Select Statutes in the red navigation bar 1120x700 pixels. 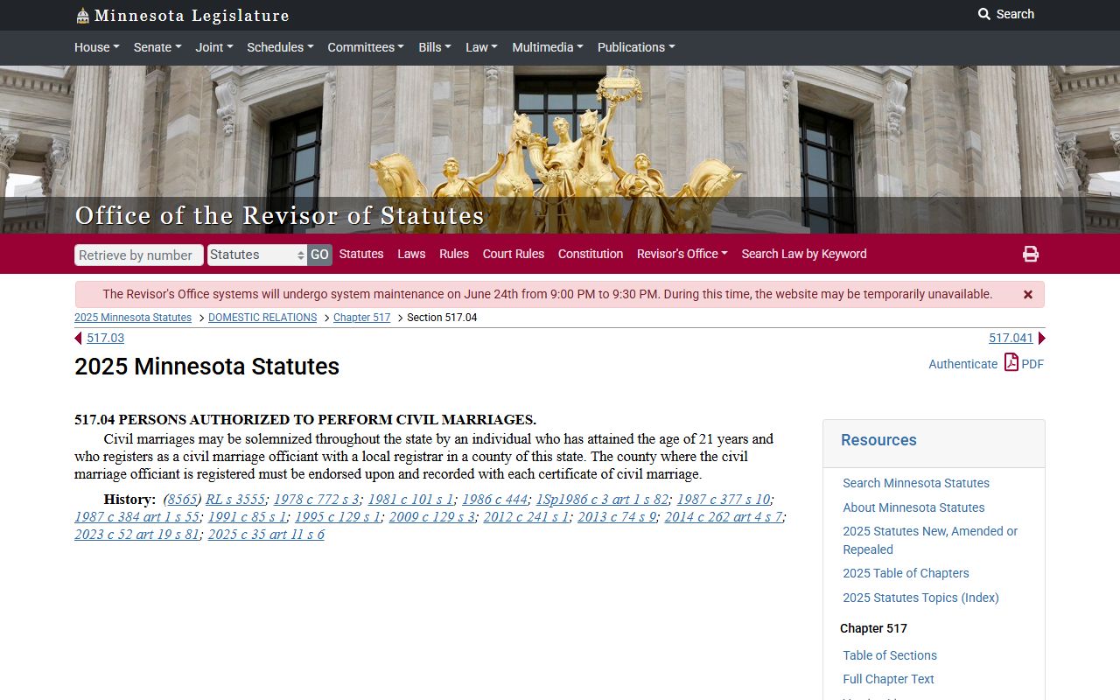coord(361,254)
